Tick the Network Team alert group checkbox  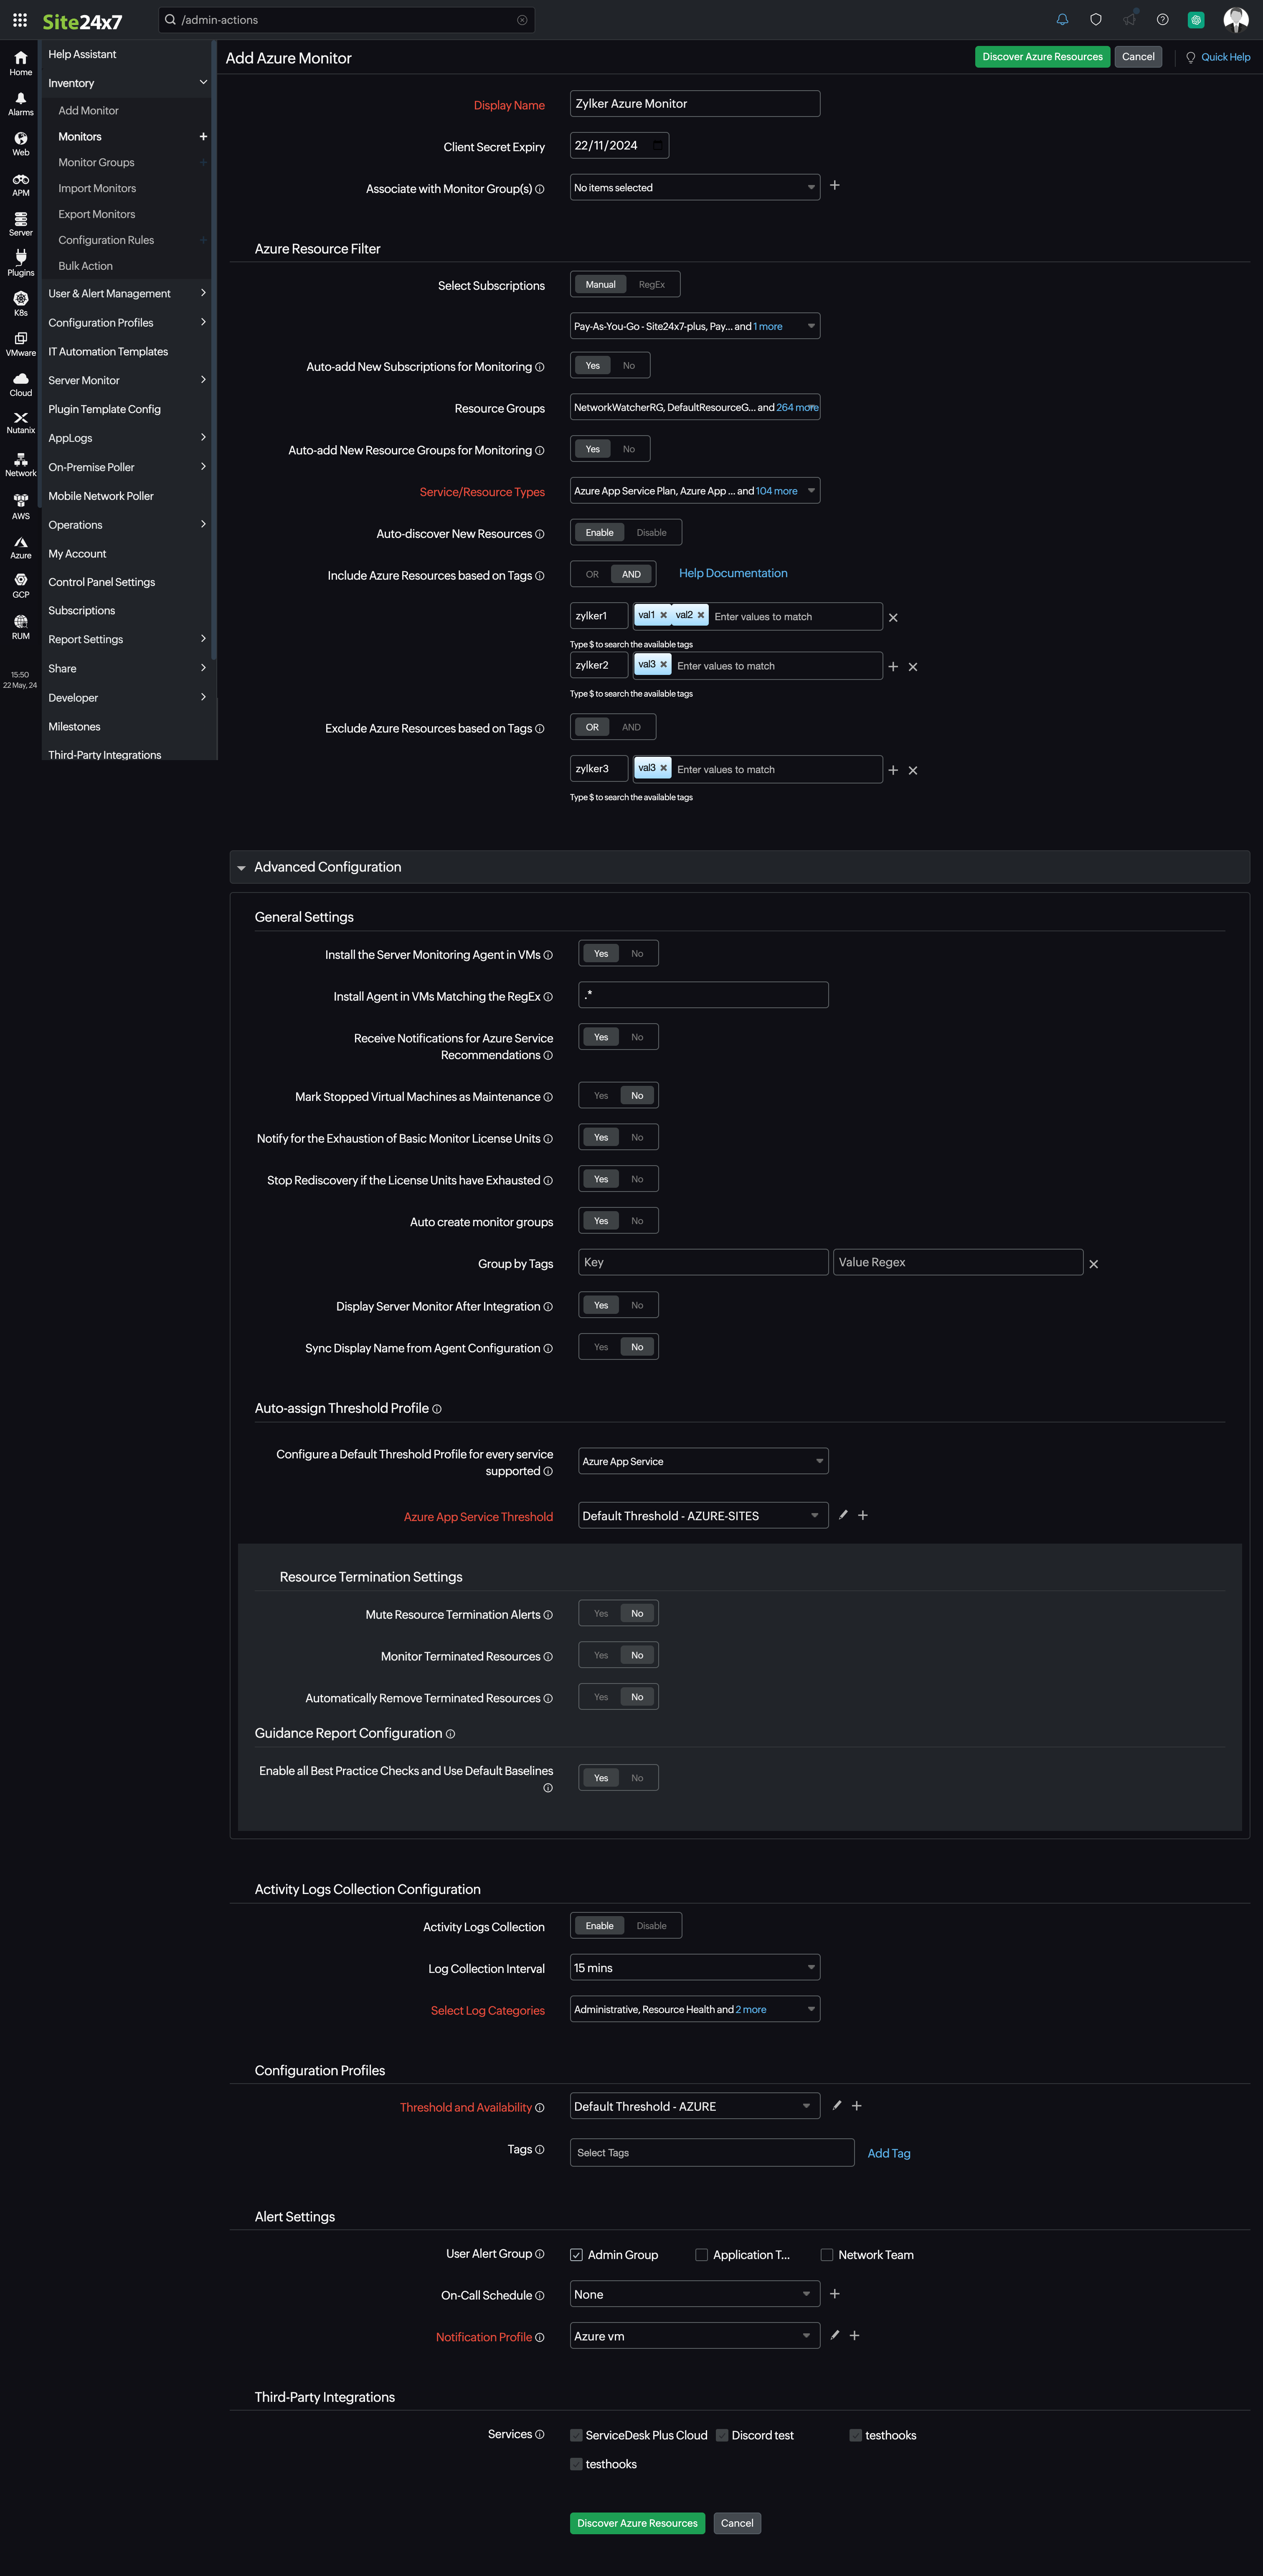(827, 2255)
